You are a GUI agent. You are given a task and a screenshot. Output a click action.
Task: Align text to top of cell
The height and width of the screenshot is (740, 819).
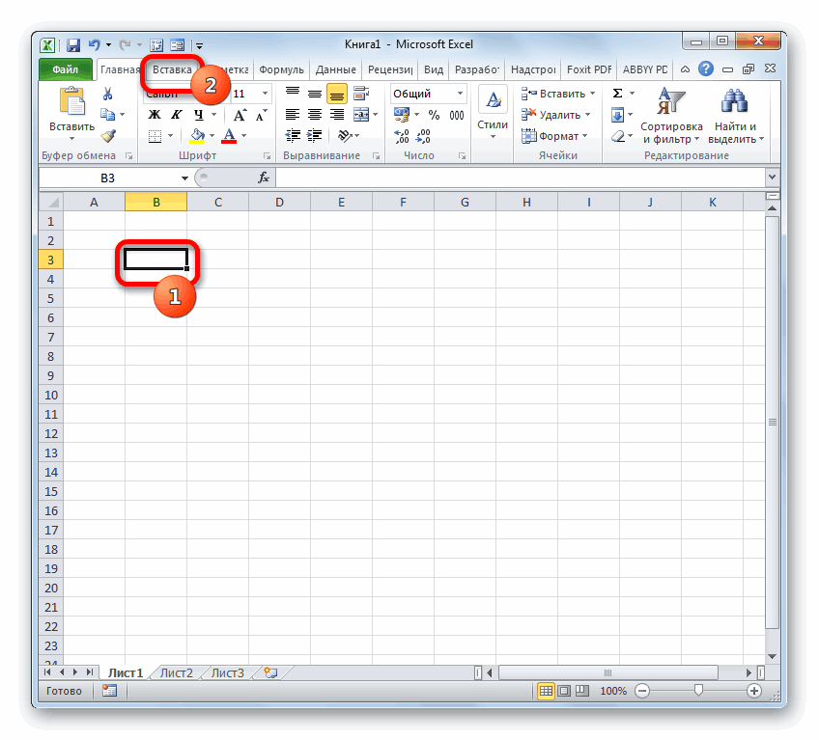[293, 94]
